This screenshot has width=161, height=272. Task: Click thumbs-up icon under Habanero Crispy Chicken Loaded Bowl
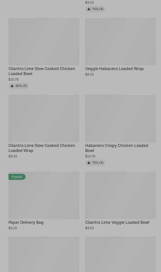pyautogui.click(x=89, y=163)
